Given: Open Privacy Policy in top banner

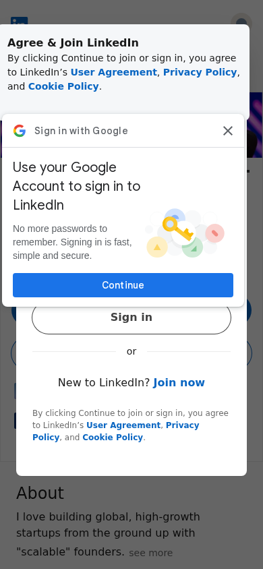Looking at the screenshot, I should [x=200, y=72].
